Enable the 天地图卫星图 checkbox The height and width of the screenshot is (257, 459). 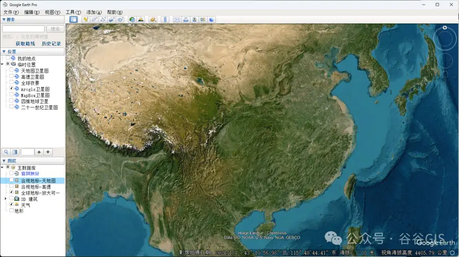[x=11, y=70]
